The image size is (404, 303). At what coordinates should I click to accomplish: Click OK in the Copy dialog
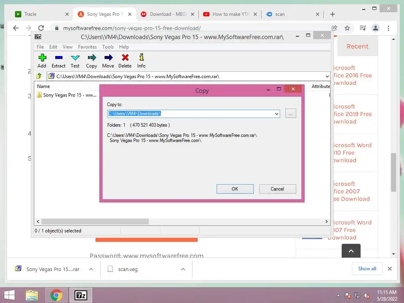[x=235, y=189]
